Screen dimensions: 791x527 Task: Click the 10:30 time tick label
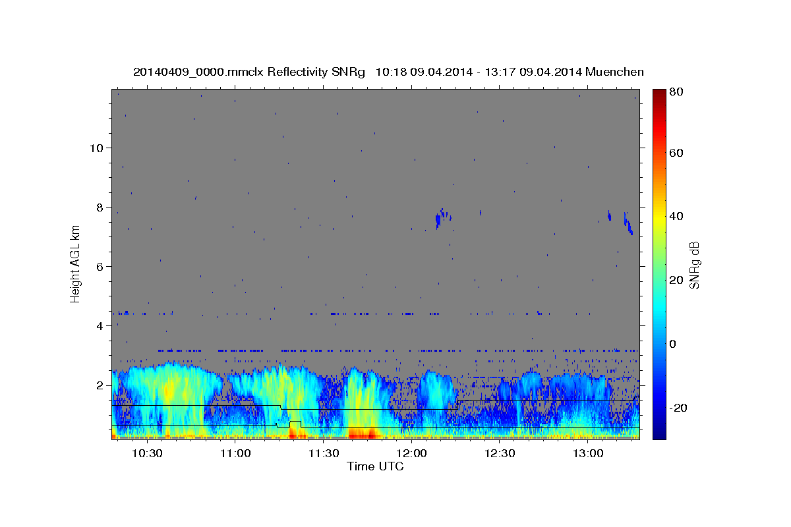pyautogui.click(x=147, y=453)
